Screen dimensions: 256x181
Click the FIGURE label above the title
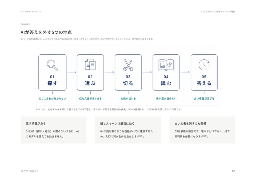[26, 24]
